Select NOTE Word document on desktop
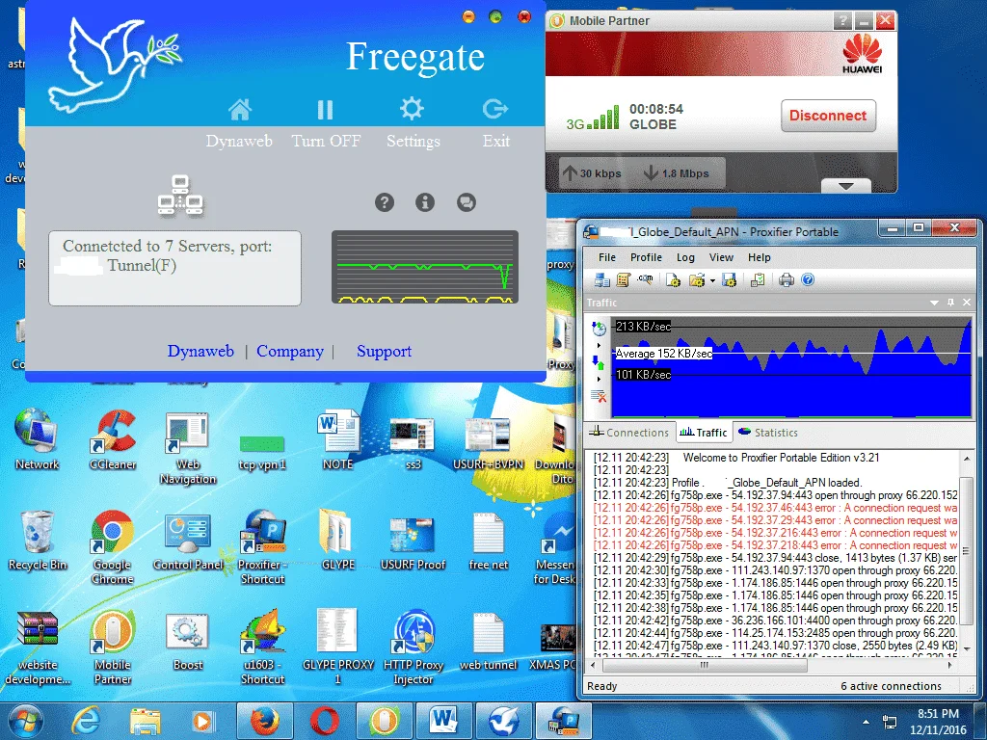This screenshot has height=740, width=987. pyautogui.click(x=338, y=439)
